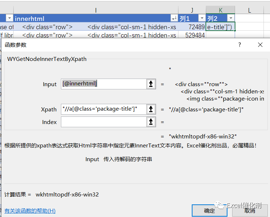Open the 列2 column filter dropdown

[x=231, y=18]
